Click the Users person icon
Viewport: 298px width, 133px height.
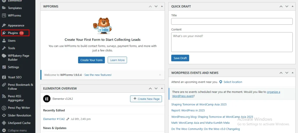click(x=4, y=41)
